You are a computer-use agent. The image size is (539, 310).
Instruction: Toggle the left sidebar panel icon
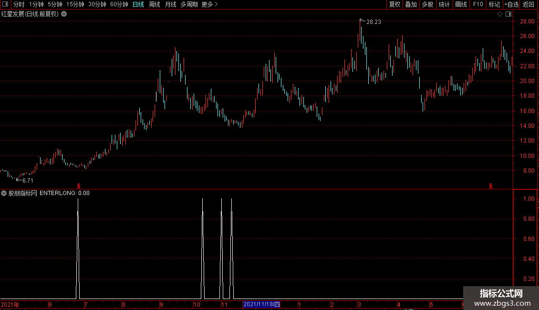(5, 4)
